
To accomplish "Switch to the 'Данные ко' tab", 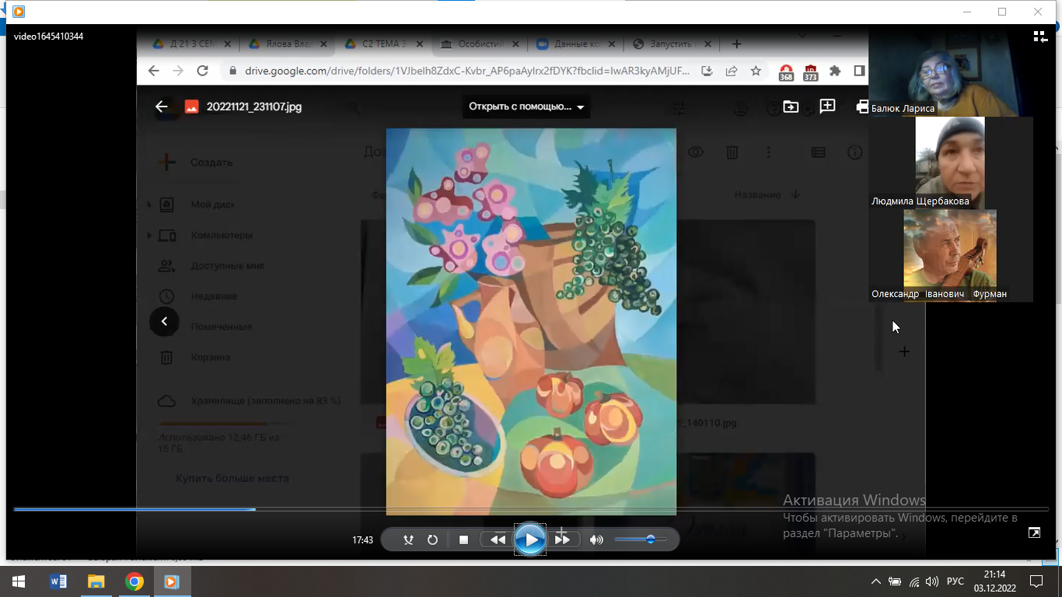I will [576, 44].
